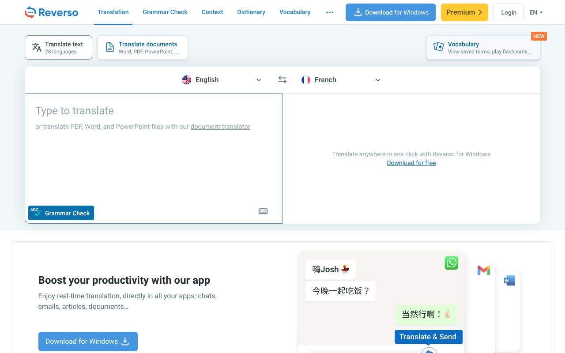Expand the French target language dropdown
The height and width of the screenshot is (353, 565).
(341, 80)
